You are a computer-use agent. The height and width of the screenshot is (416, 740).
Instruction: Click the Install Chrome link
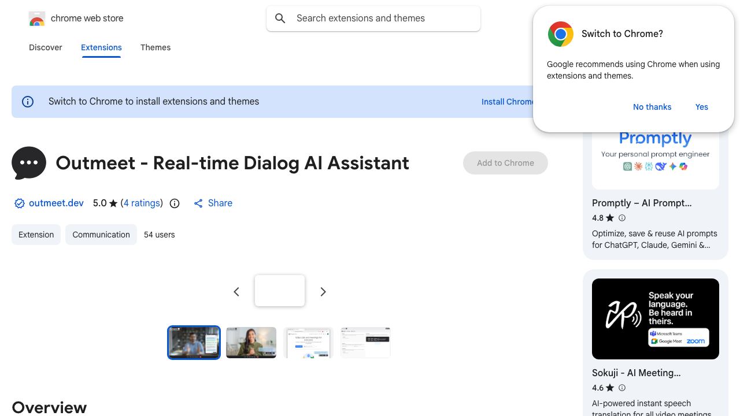(508, 102)
